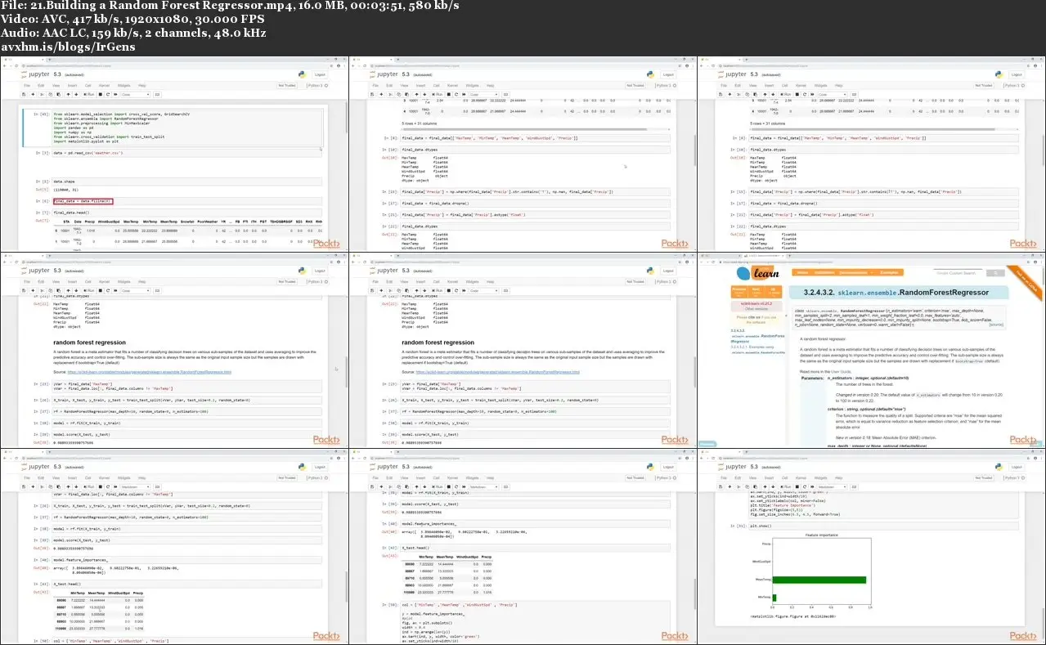Click '3.2.4.3.2. sklearn.ensemble.RandomForestRegressor' heading
This screenshot has width=1046, height=645.
[x=896, y=293]
